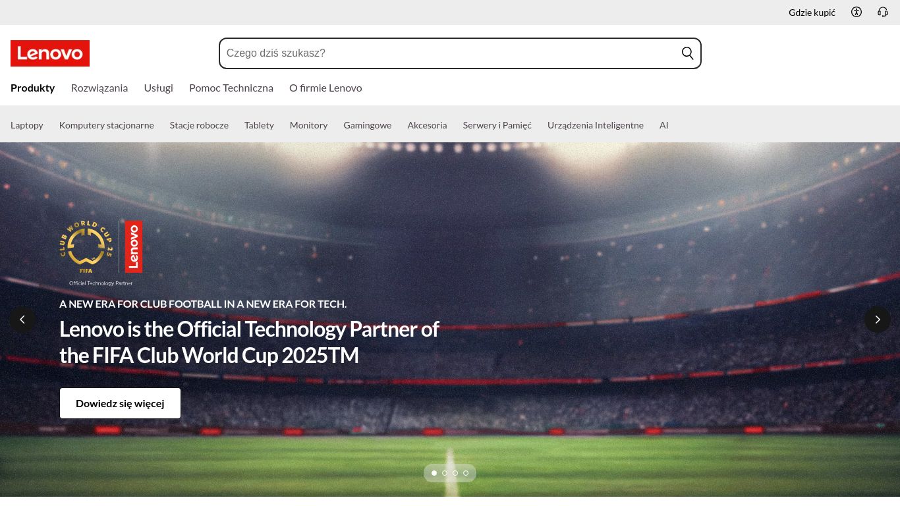Click 'Dowiedz się więcej' button
Viewport: 900px width, 506px height.
coord(120,403)
